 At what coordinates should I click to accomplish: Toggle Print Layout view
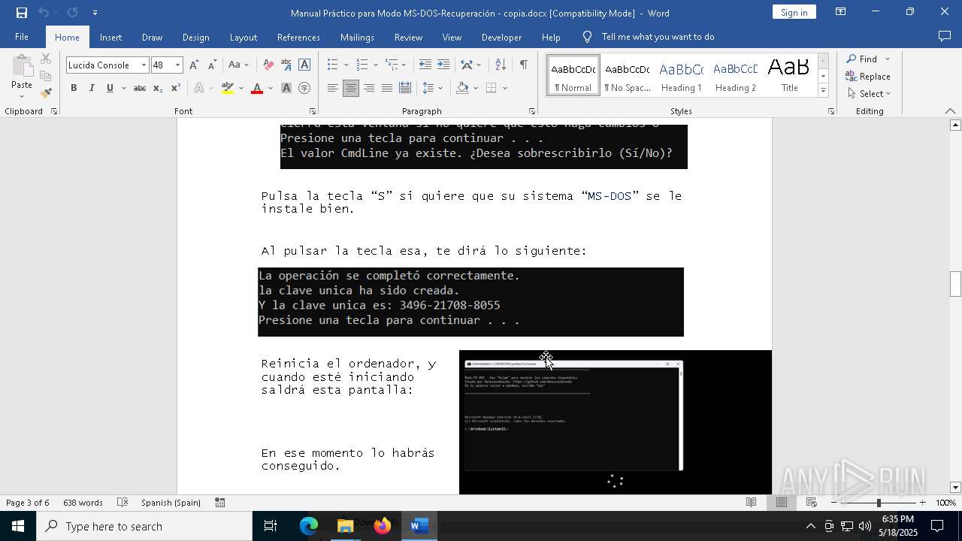coord(782,503)
